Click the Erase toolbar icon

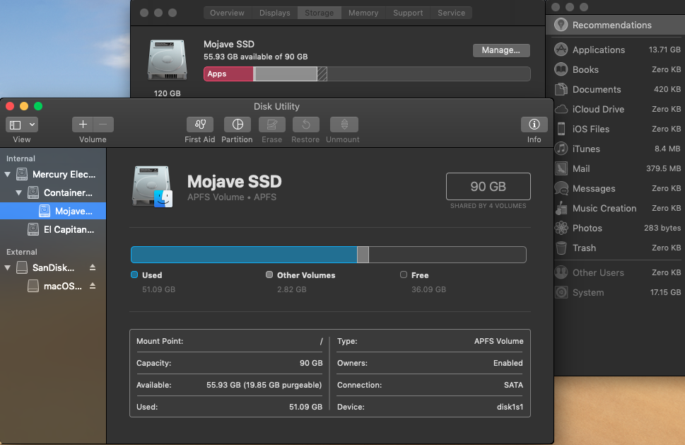click(271, 125)
